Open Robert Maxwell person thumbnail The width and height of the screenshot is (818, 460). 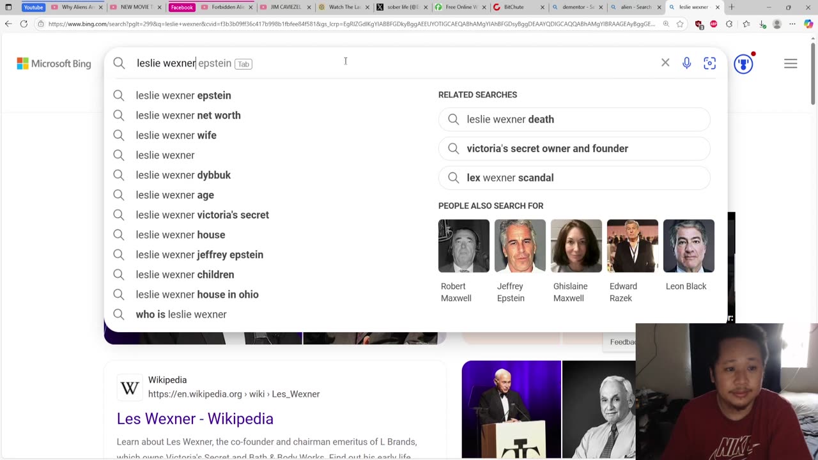point(464,246)
